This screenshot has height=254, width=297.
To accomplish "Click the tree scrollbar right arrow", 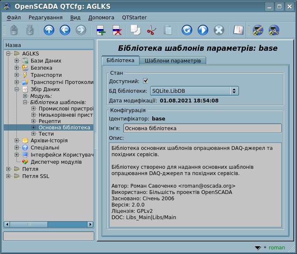I will pyautogui.click(x=90, y=224).
